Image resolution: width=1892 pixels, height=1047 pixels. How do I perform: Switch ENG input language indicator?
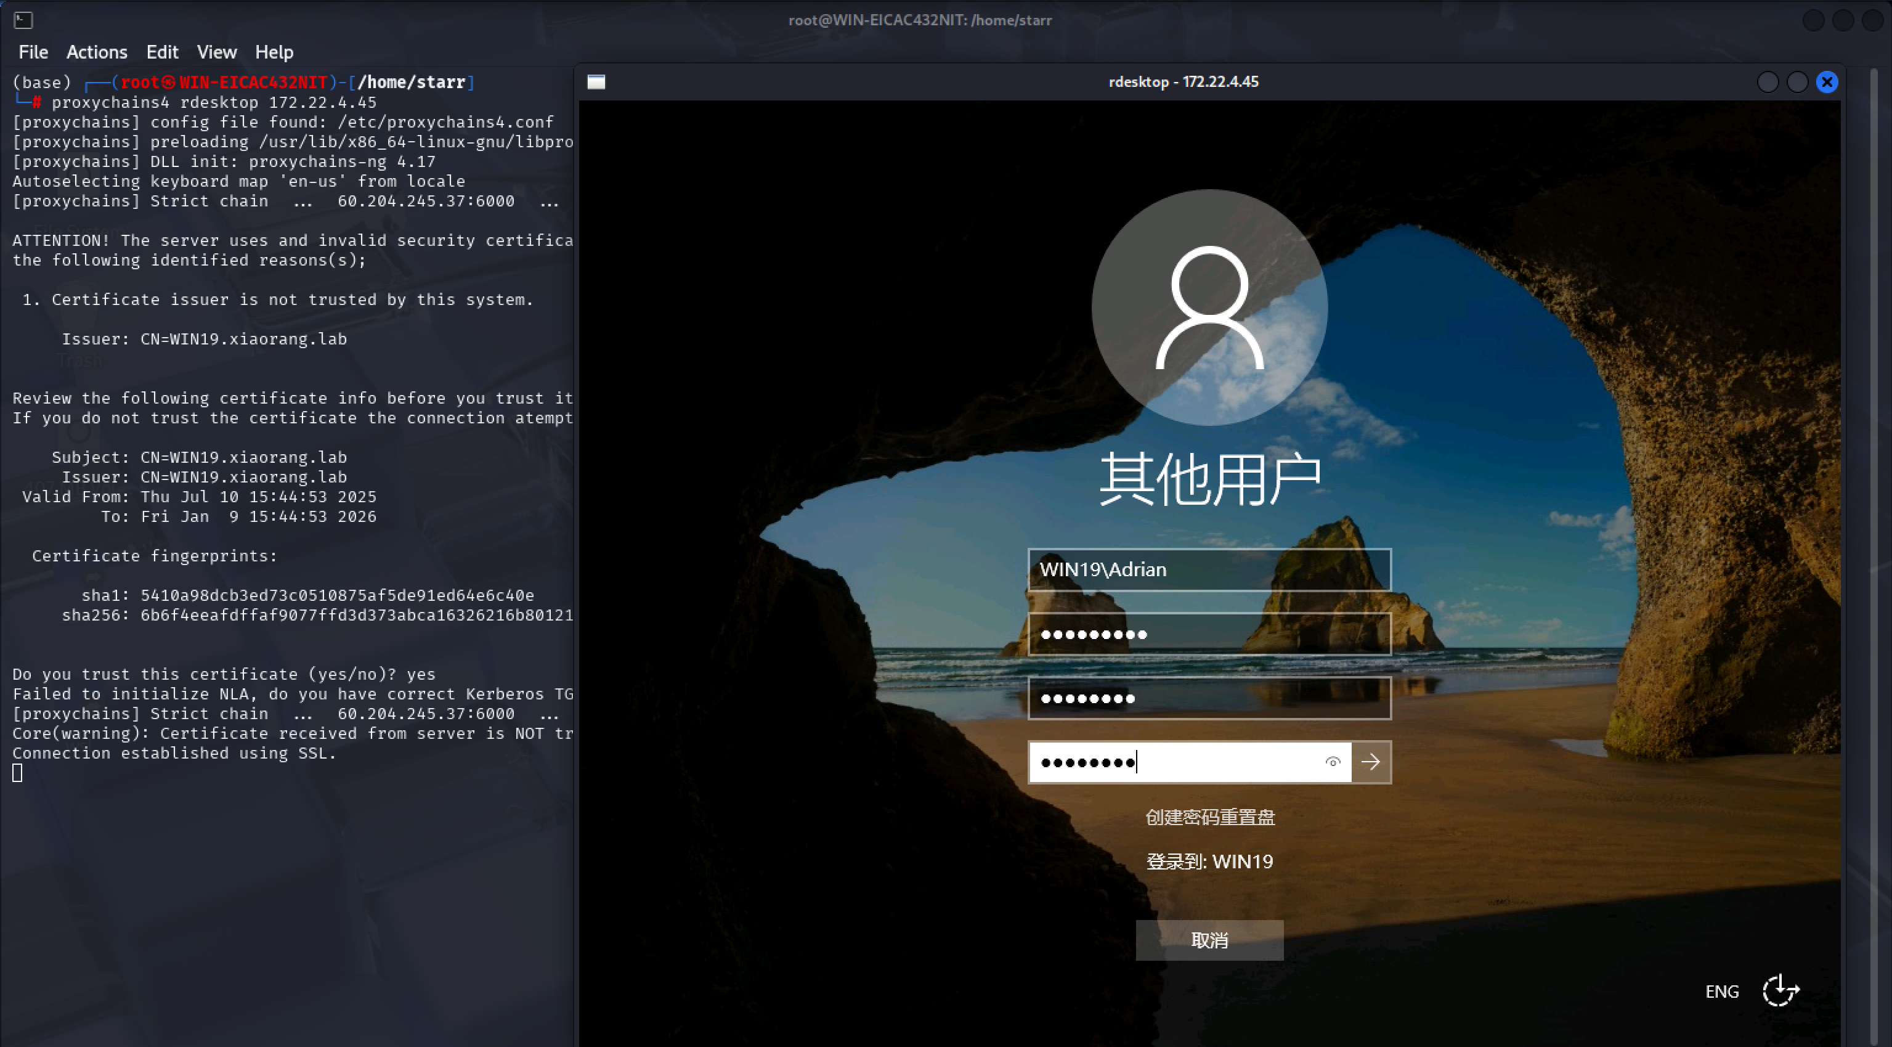[1721, 991]
